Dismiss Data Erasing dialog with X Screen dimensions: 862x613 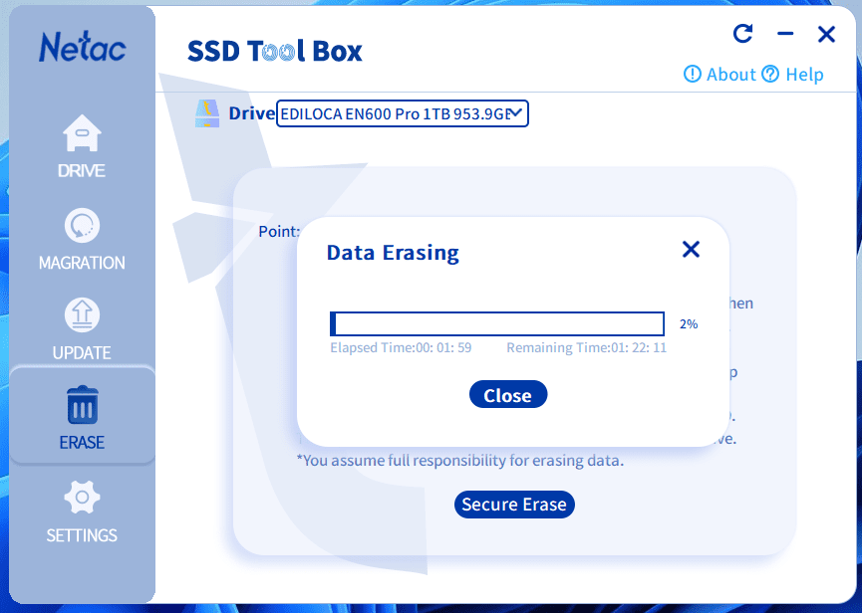coord(691,249)
